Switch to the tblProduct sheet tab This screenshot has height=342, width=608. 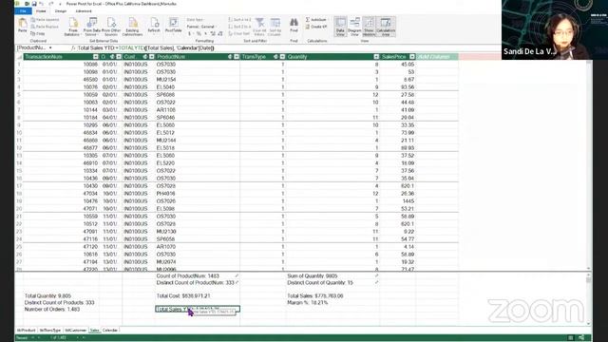pyautogui.click(x=26, y=331)
